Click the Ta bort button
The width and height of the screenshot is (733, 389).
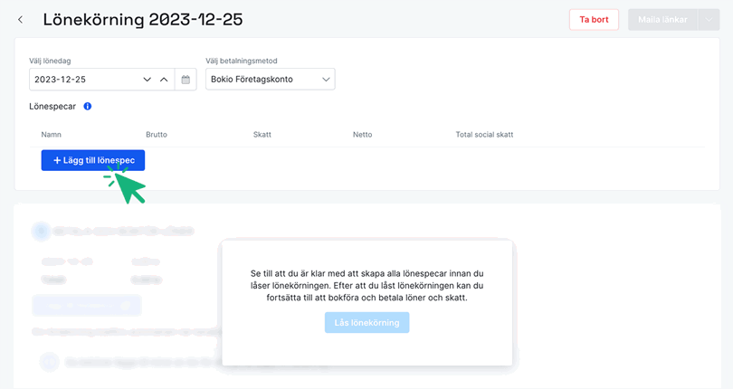click(x=594, y=20)
